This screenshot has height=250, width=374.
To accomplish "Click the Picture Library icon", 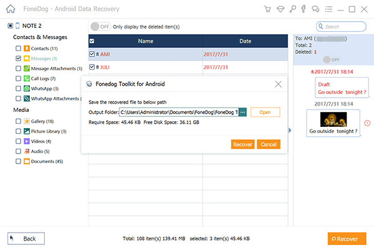I will click(x=27, y=131).
